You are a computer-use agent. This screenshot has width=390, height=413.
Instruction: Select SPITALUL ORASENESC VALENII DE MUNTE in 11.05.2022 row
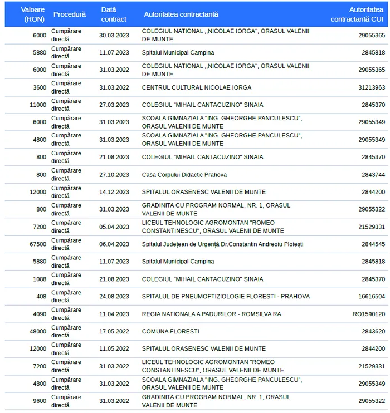click(204, 348)
